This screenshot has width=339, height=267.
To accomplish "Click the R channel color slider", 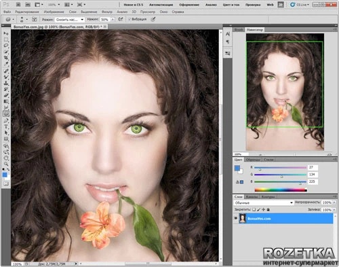I will click(280, 168).
